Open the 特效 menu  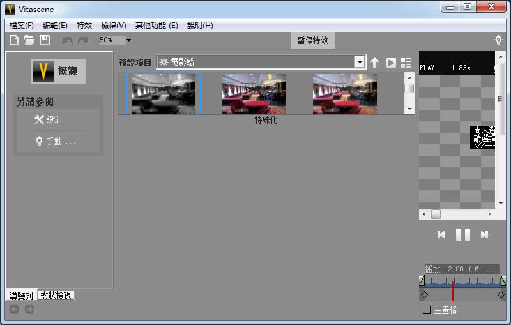tap(84, 26)
